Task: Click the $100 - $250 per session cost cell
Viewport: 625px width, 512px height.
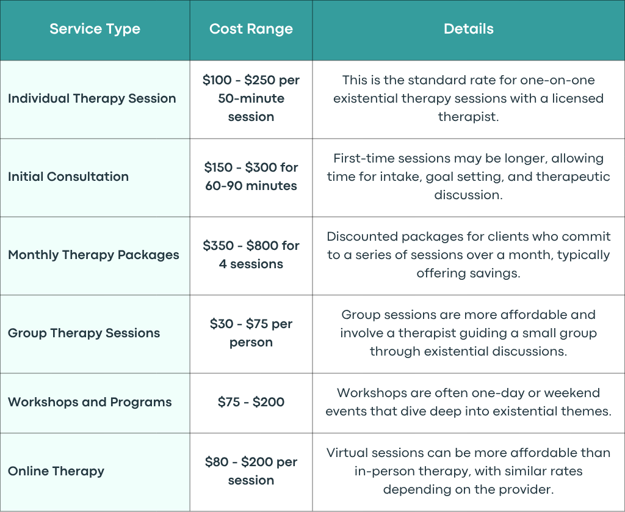Action: point(251,98)
